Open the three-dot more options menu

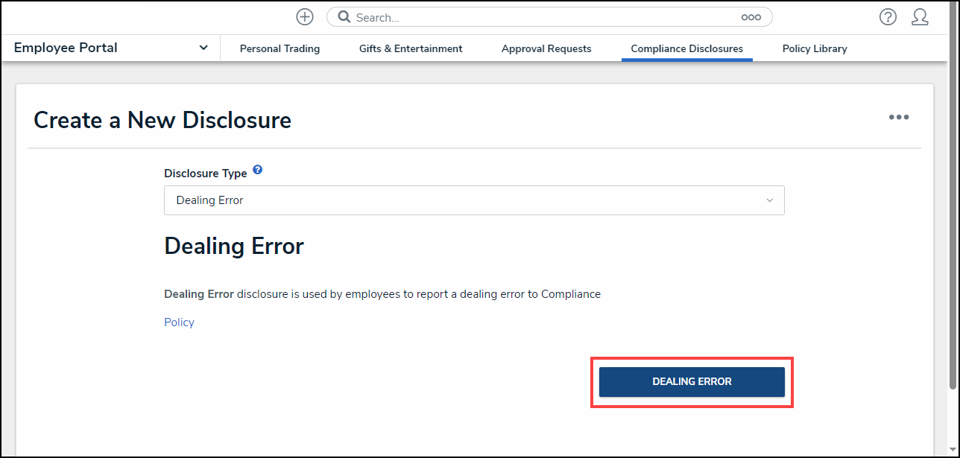click(898, 118)
